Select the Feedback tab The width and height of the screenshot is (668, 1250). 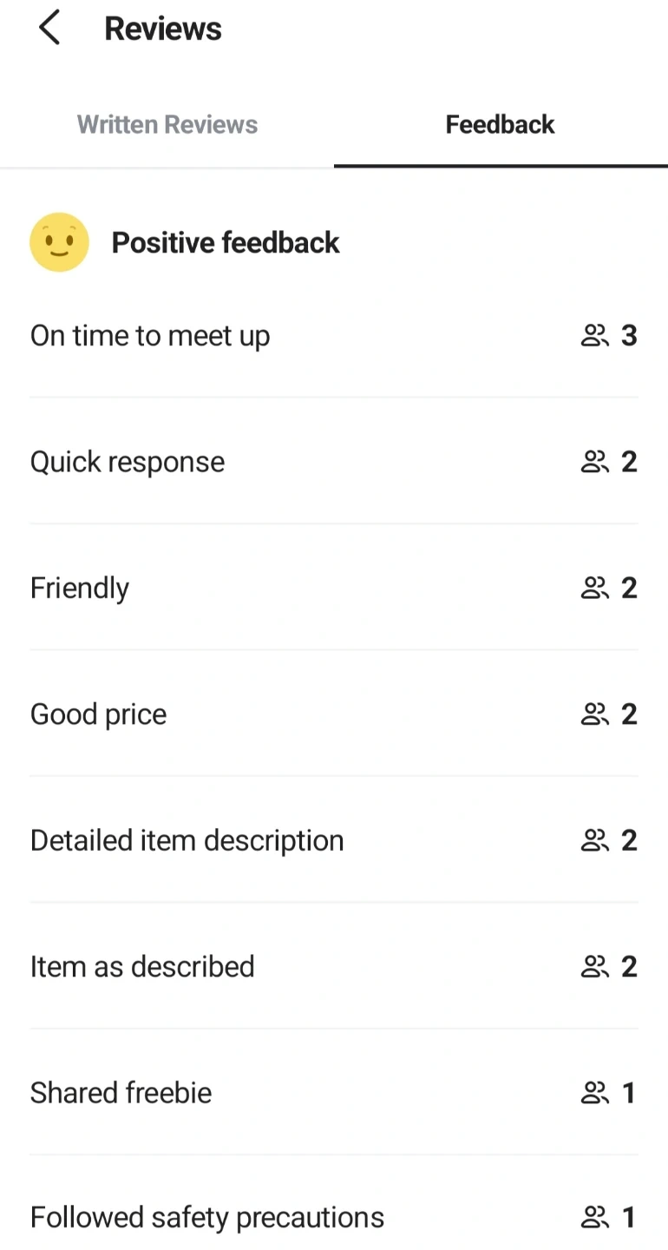point(500,125)
